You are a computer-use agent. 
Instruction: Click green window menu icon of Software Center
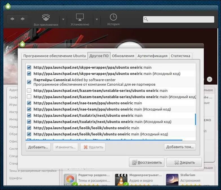click(x=8, y=6)
